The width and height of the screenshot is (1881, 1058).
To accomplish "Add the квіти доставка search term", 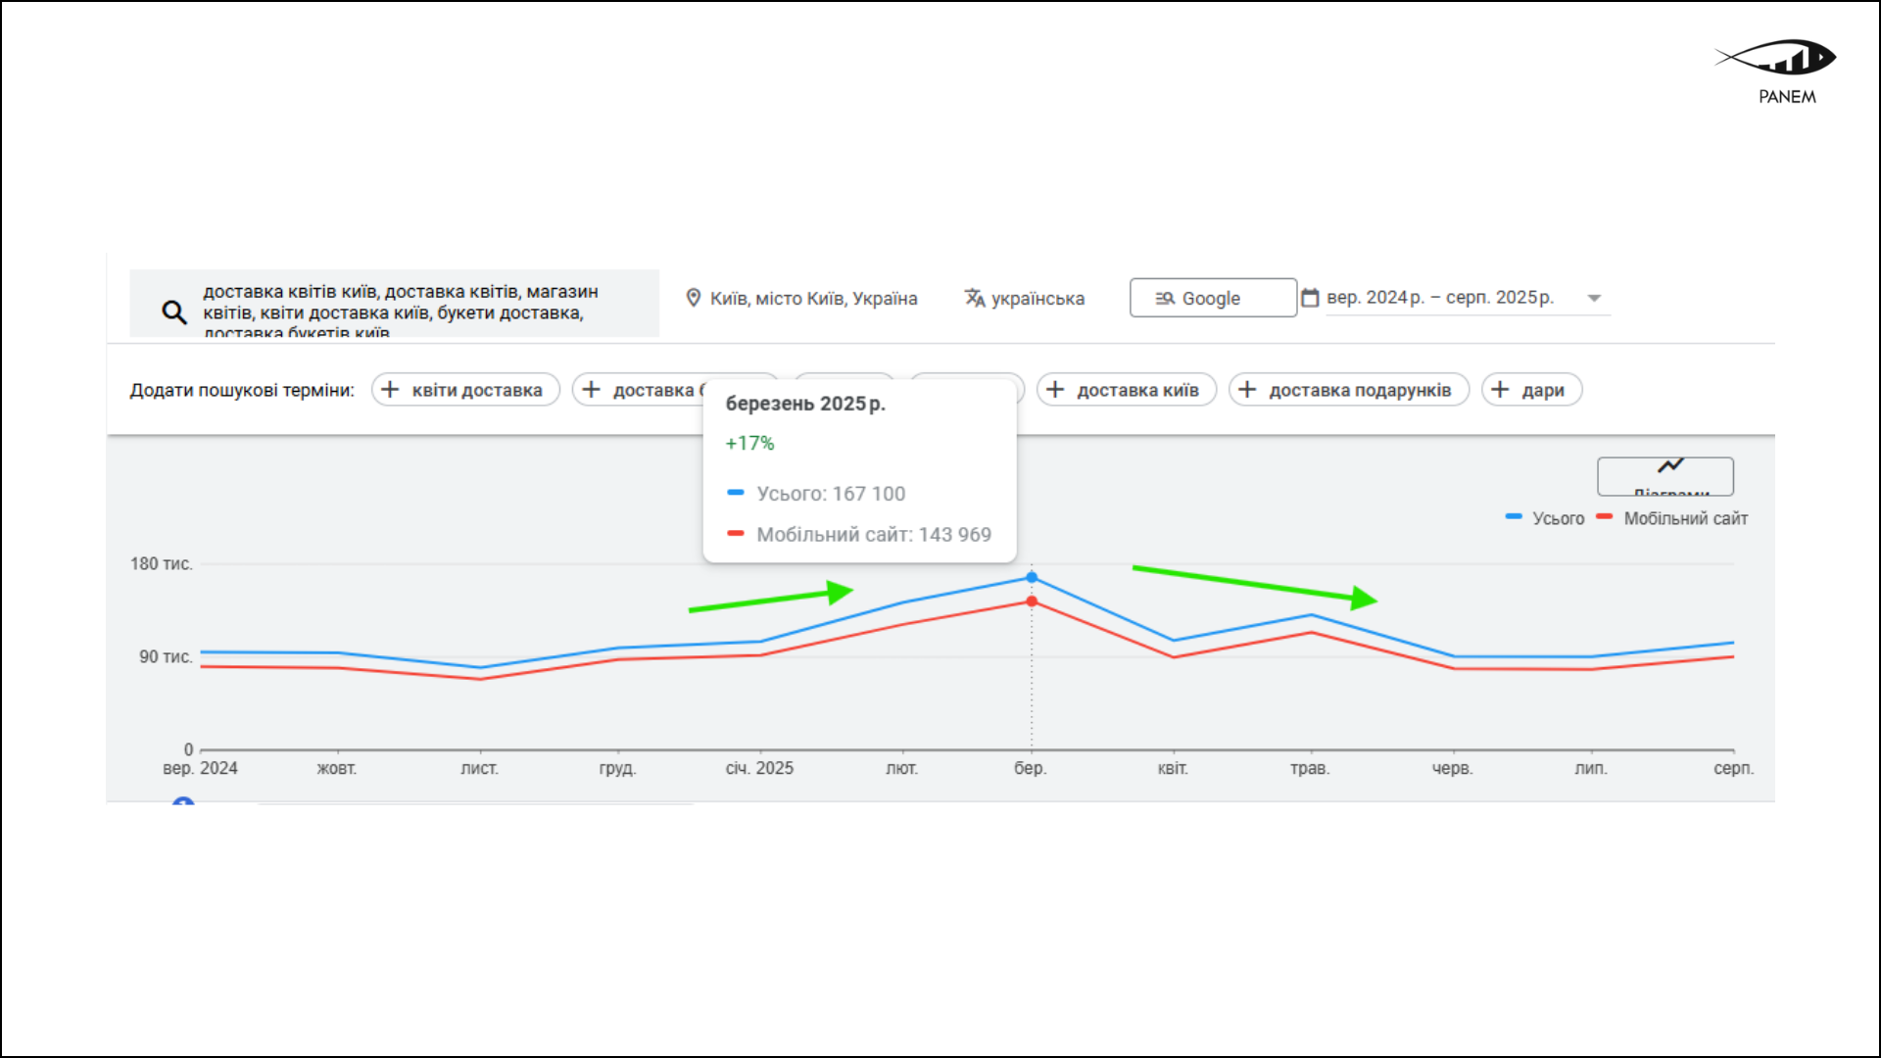I will click(x=465, y=389).
